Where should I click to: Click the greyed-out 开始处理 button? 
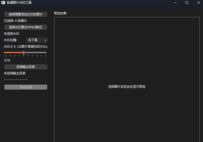pyautogui.click(x=26, y=87)
